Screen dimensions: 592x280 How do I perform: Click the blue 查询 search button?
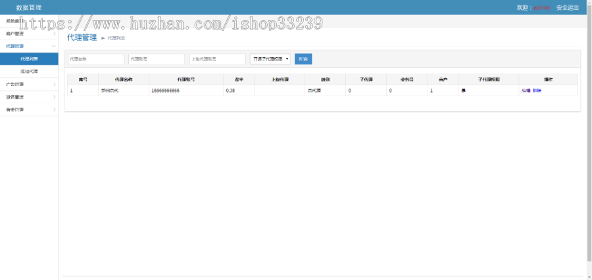coord(303,59)
